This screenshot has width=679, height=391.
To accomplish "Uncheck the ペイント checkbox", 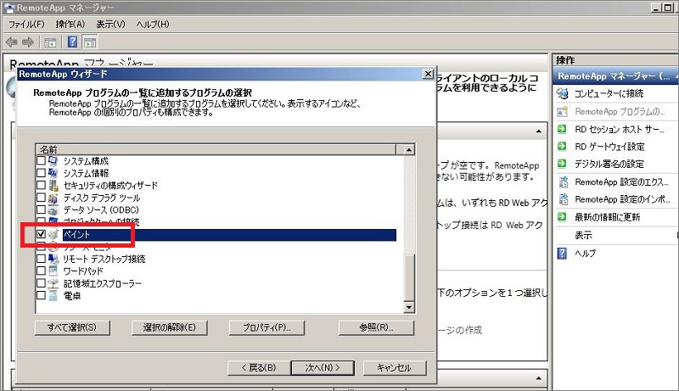I will pos(42,233).
